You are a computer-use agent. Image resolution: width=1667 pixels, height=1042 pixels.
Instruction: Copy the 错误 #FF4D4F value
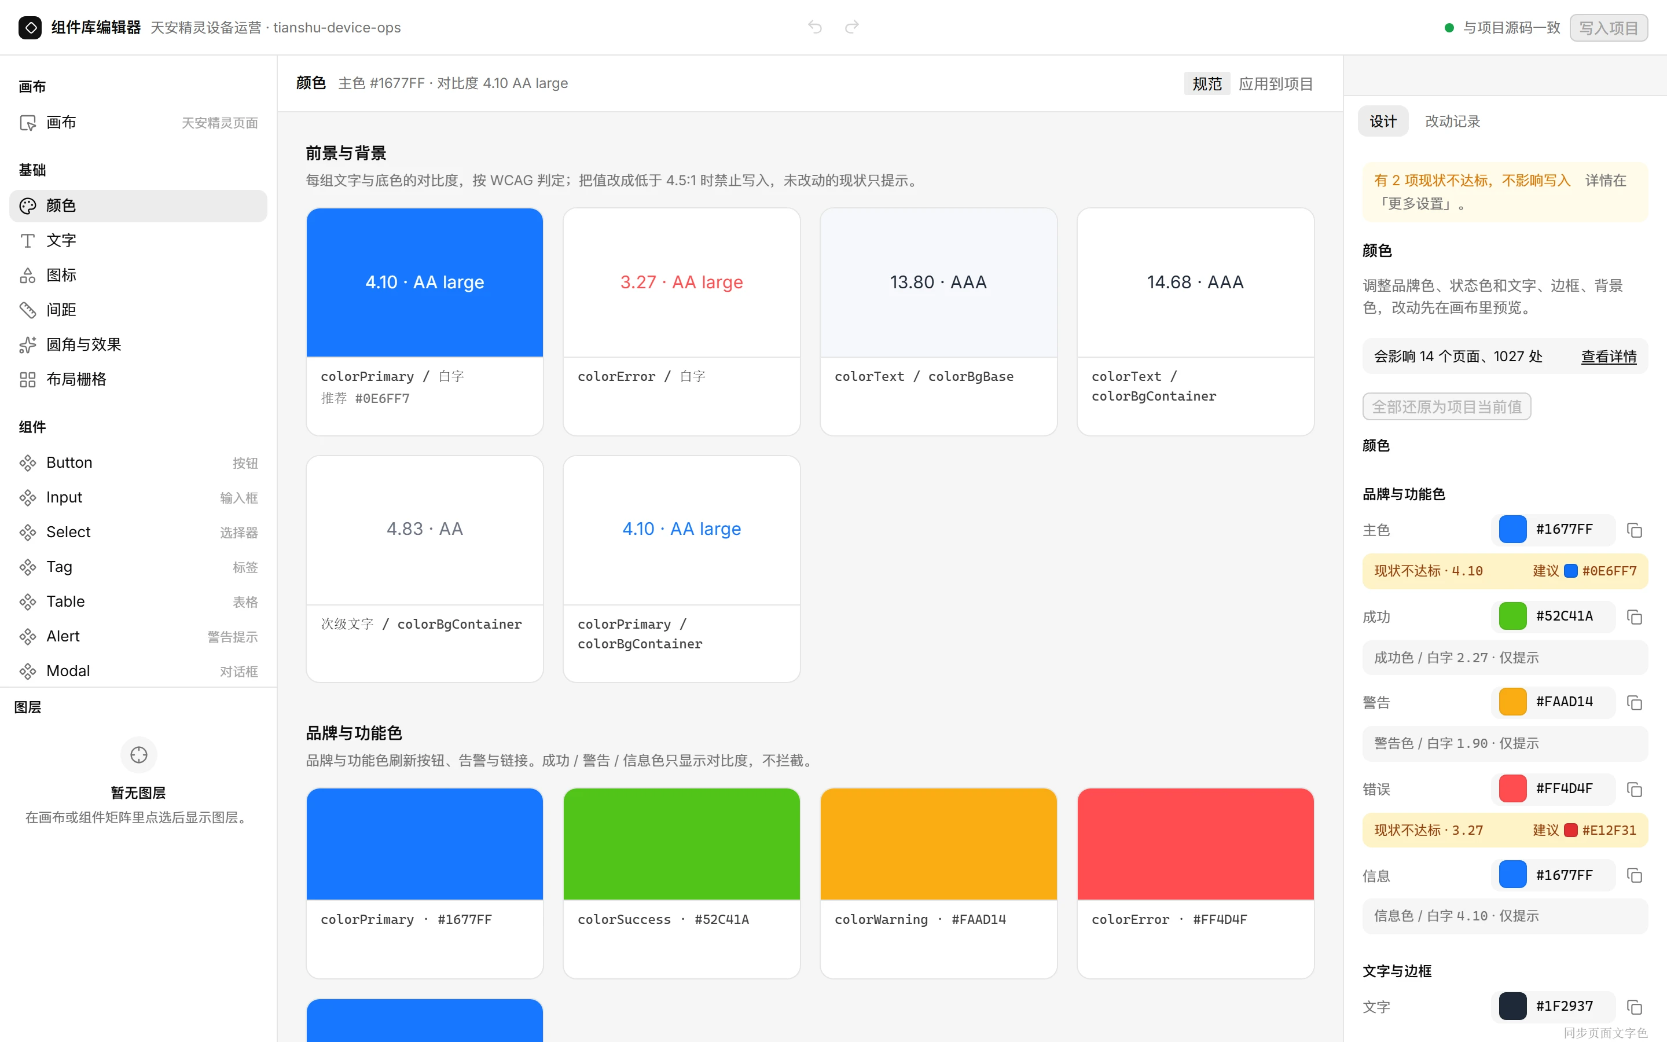point(1634,789)
